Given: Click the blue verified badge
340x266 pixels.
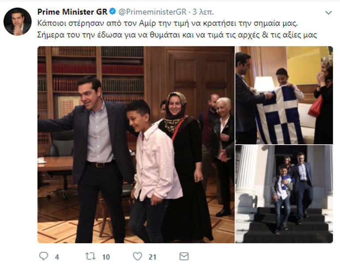Looking at the screenshot, I should click(113, 12).
